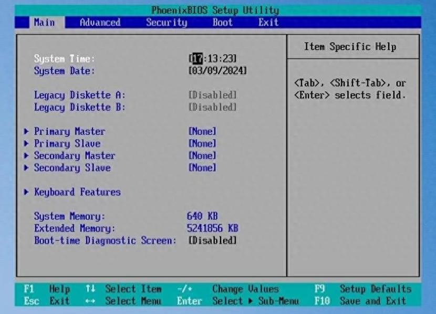Click the up-down arrows Select Item icon
This screenshot has height=314, width=436.
pyautogui.click(x=90, y=289)
